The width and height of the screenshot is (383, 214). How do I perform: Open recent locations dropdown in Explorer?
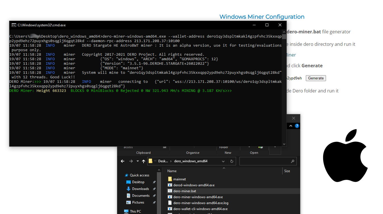(x=138, y=161)
